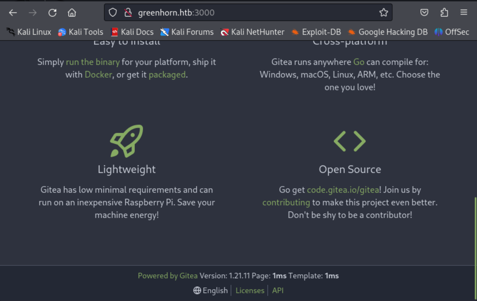Screen dimensions: 477x301
Task: Click the tracking protection shield icon
Action: tap(113, 13)
